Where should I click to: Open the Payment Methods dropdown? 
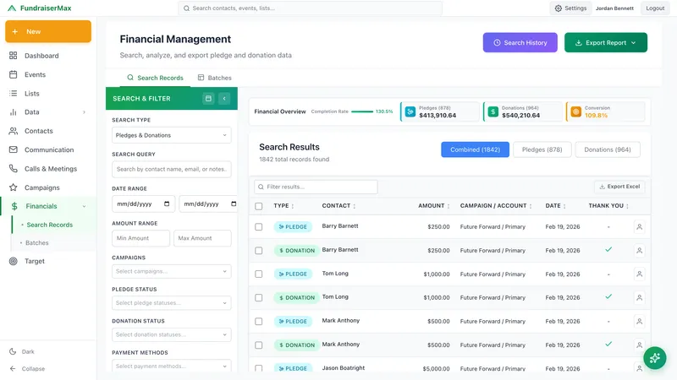(x=172, y=366)
